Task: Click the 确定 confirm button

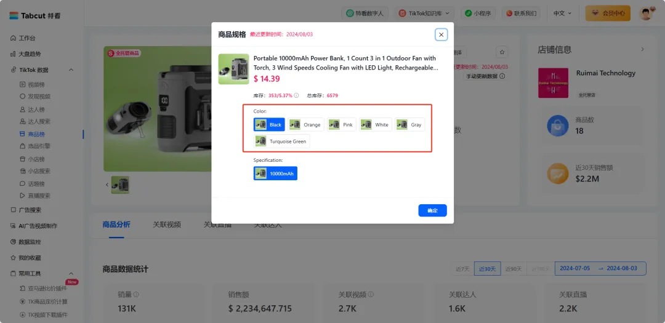Action: [432, 210]
